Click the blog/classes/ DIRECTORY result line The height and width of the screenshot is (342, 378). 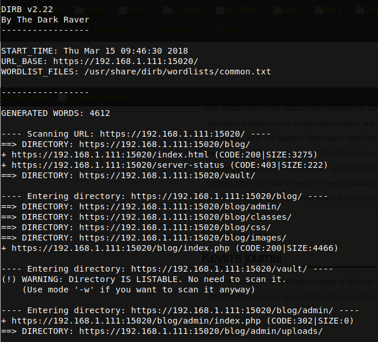(146, 217)
